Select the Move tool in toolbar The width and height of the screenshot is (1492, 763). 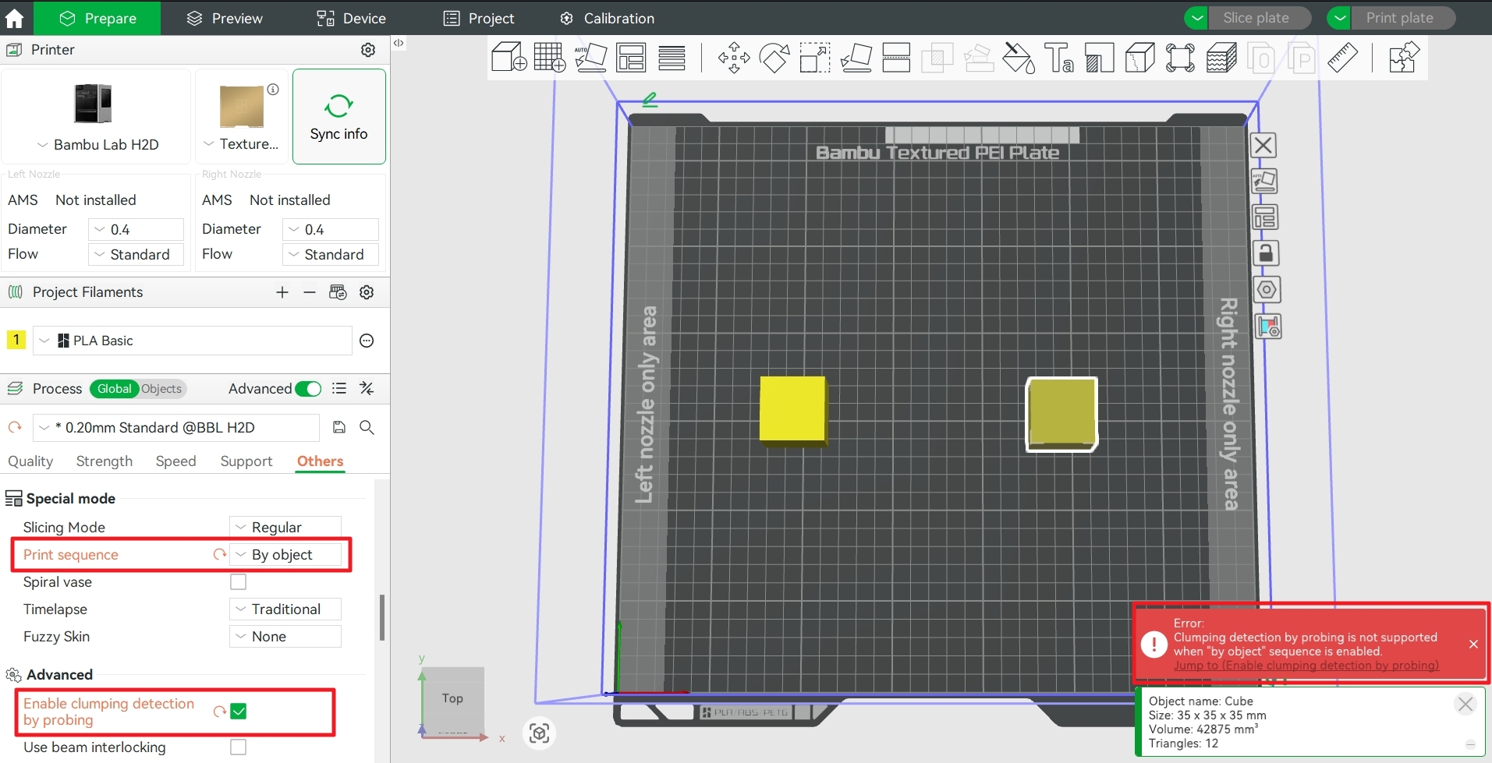tap(733, 58)
